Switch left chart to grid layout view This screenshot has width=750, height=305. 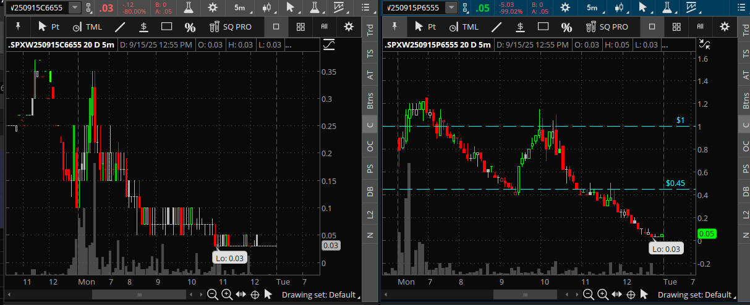300,27
